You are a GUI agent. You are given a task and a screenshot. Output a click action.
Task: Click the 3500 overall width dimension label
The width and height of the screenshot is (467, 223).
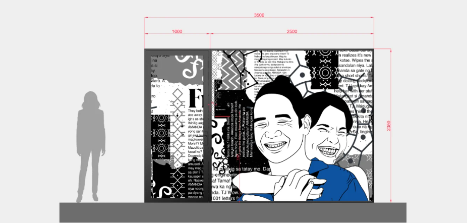pos(259,15)
